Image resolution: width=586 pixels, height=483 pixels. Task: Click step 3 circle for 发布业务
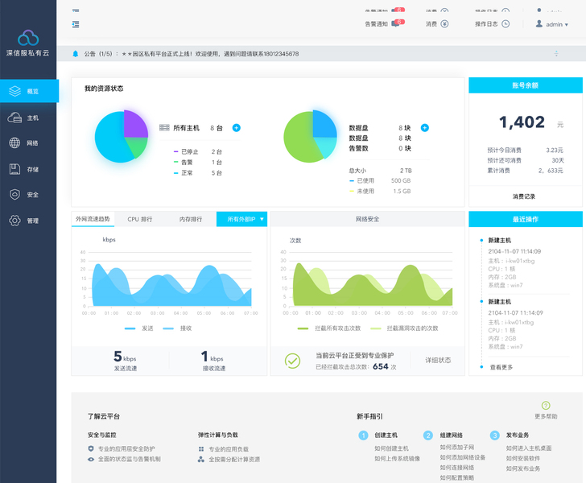[495, 436]
